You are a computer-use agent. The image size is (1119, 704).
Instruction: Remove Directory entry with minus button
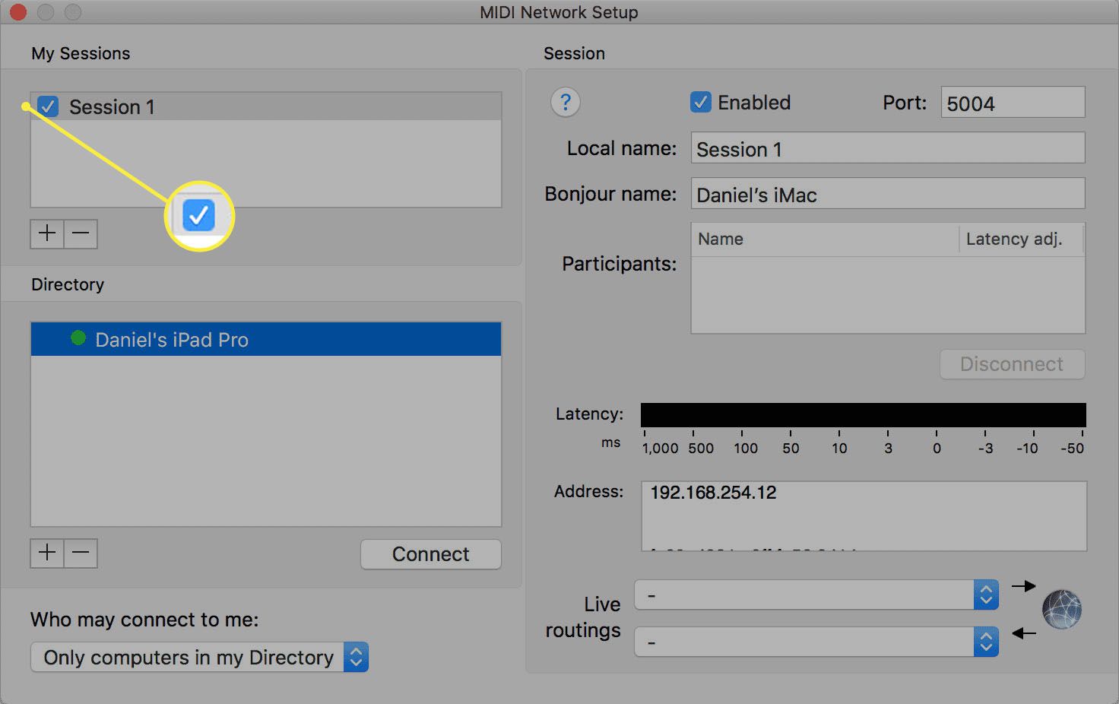(x=81, y=553)
